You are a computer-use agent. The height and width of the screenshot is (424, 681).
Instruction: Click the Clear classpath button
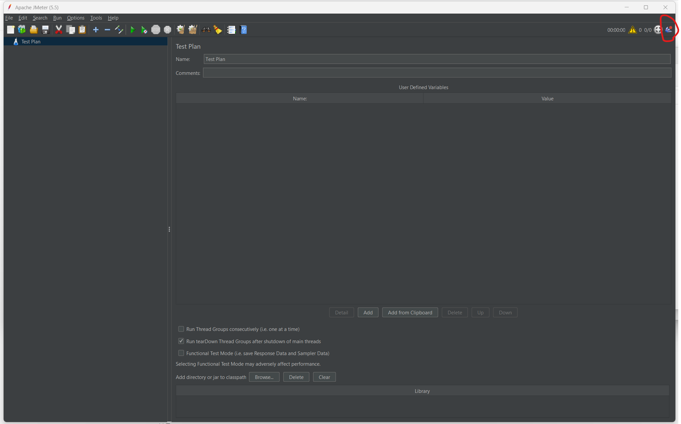click(324, 377)
